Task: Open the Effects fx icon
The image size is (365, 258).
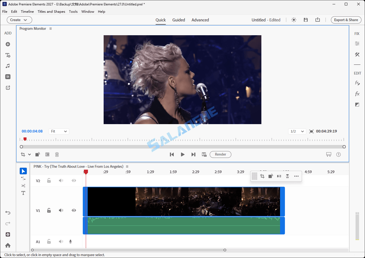Action: (x=357, y=94)
